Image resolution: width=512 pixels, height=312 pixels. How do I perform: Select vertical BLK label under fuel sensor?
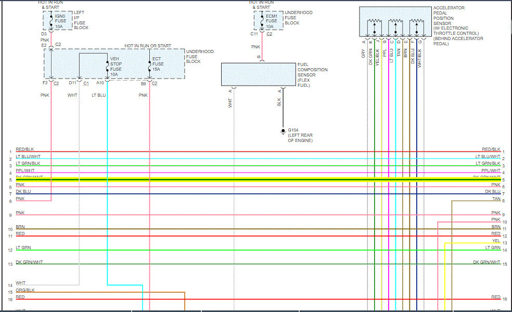point(279,102)
